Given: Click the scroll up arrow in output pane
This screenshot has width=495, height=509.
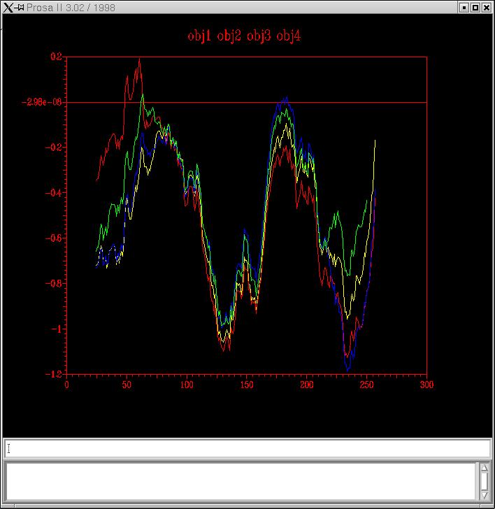Looking at the screenshot, I should pyautogui.click(x=485, y=468).
